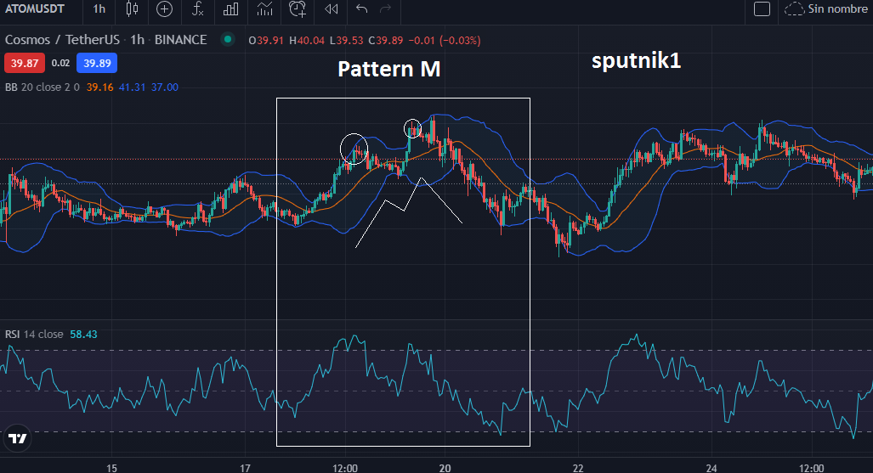Click the red sell price 39.87

[x=25, y=63]
